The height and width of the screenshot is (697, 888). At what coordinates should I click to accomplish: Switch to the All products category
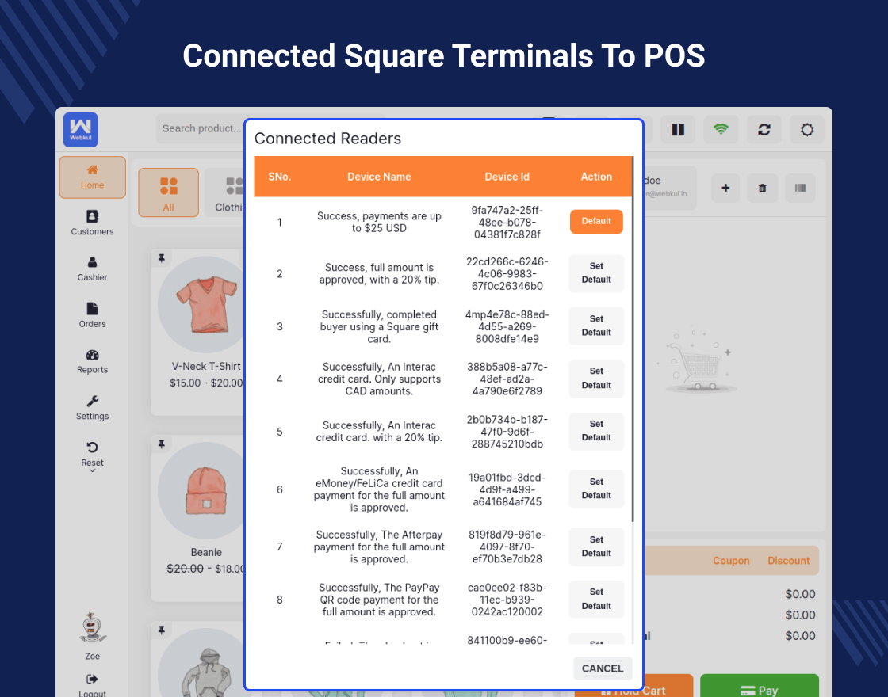tap(168, 192)
